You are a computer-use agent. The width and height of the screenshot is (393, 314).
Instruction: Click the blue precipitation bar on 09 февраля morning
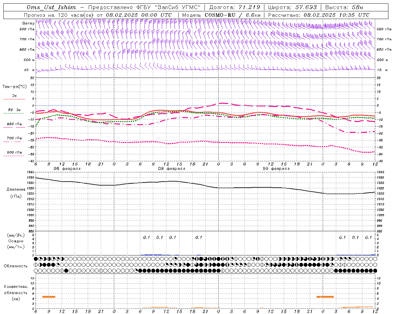point(153,255)
